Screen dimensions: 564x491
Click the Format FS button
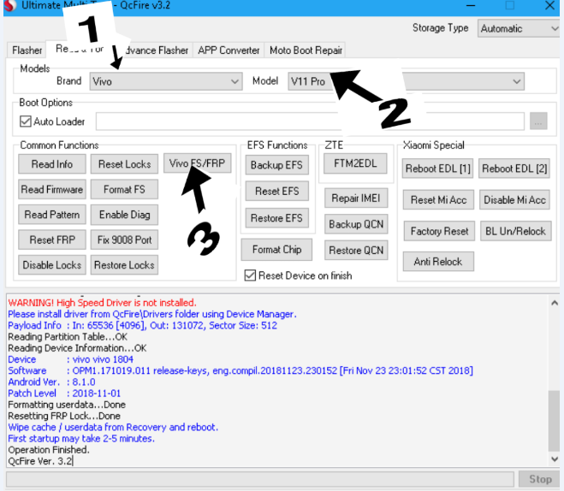click(124, 189)
